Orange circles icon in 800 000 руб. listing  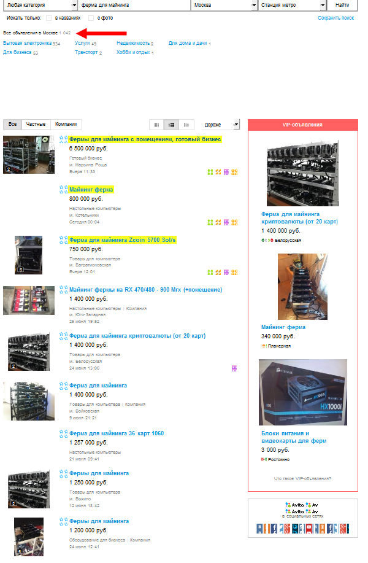click(x=234, y=222)
